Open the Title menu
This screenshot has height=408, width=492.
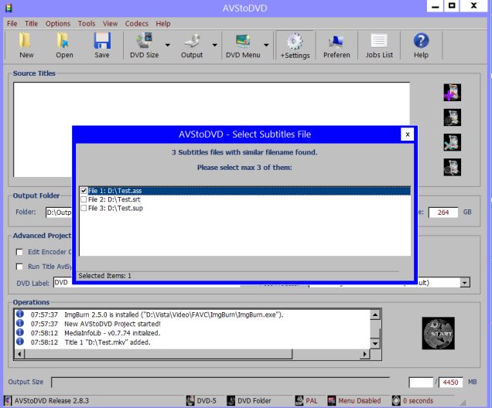point(31,23)
